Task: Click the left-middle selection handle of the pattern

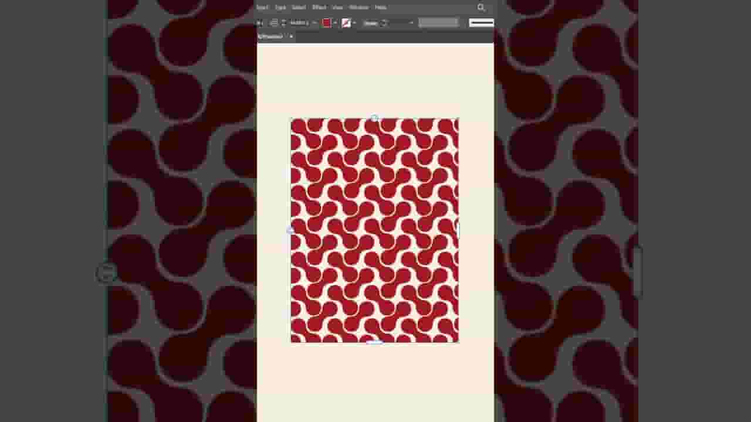Action: 290,230
